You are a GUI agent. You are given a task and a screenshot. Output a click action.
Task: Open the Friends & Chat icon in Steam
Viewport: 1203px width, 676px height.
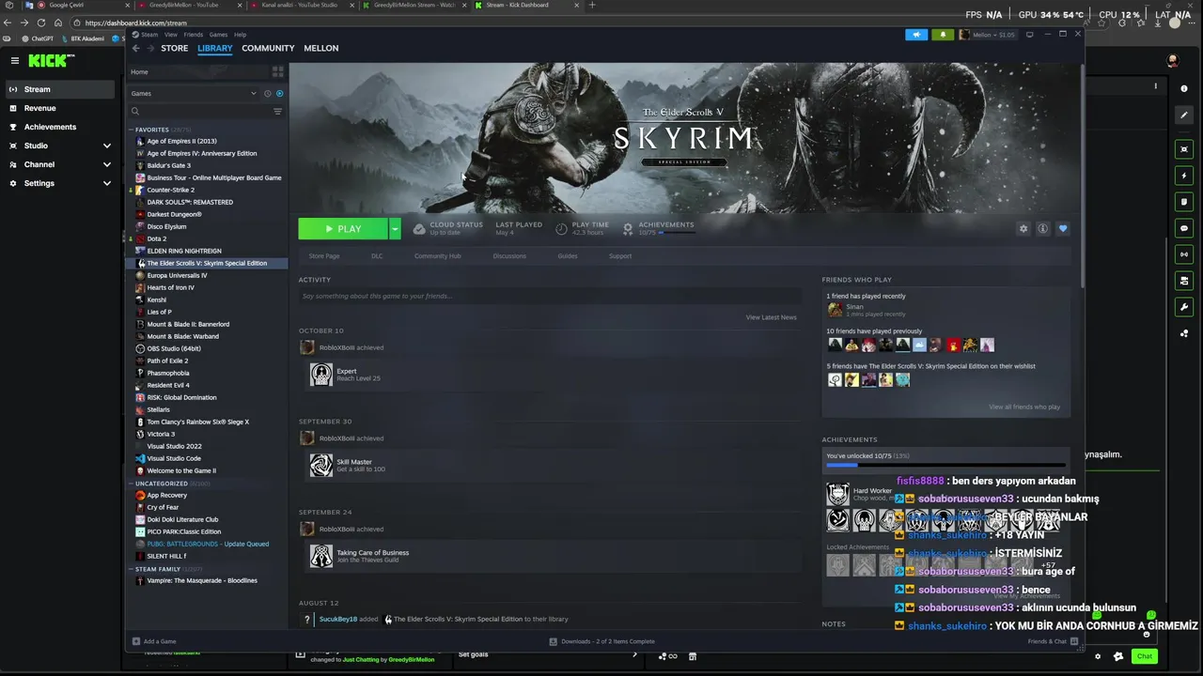coord(1072,641)
